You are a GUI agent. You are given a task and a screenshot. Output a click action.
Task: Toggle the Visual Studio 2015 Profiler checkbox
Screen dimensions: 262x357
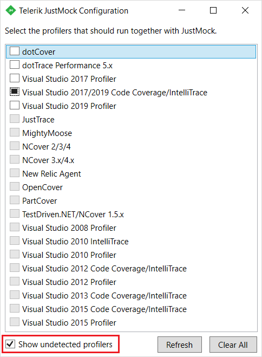tap(15, 322)
